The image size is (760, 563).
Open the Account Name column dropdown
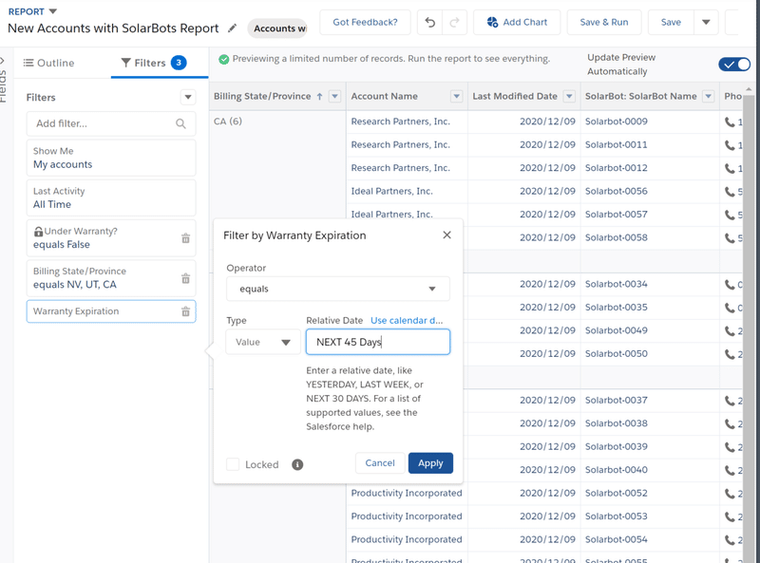pyautogui.click(x=456, y=95)
